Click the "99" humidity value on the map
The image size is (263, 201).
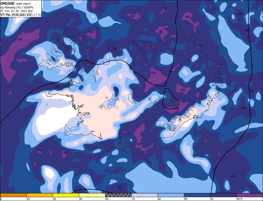pyautogui.click(x=120, y=187)
